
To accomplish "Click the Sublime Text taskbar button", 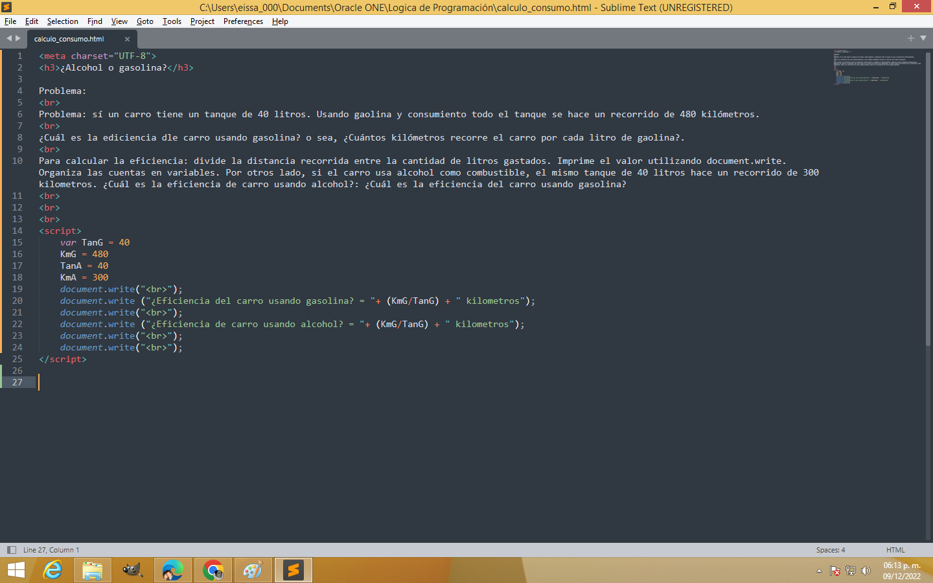I will (x=294, y=570).
